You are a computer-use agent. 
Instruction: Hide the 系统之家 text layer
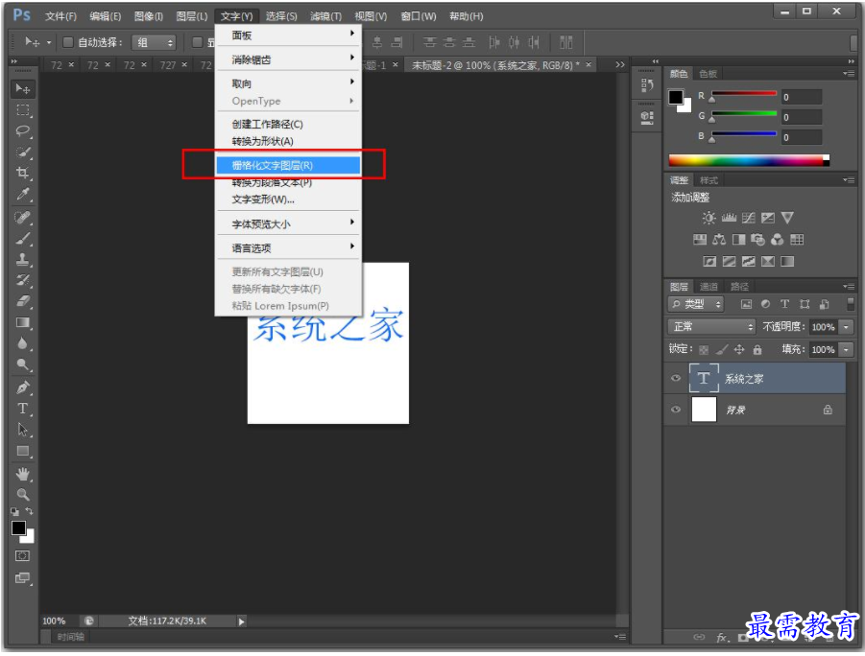[x=676, y=378]
